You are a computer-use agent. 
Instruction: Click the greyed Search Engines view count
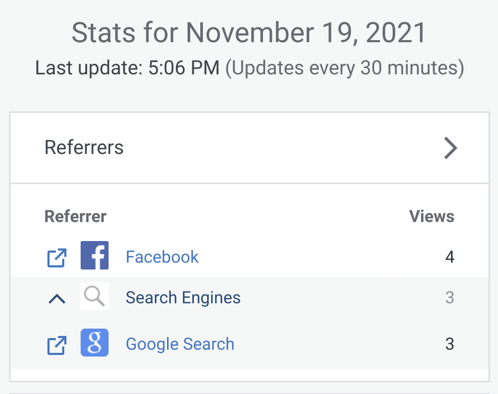[x=449, y=298]
